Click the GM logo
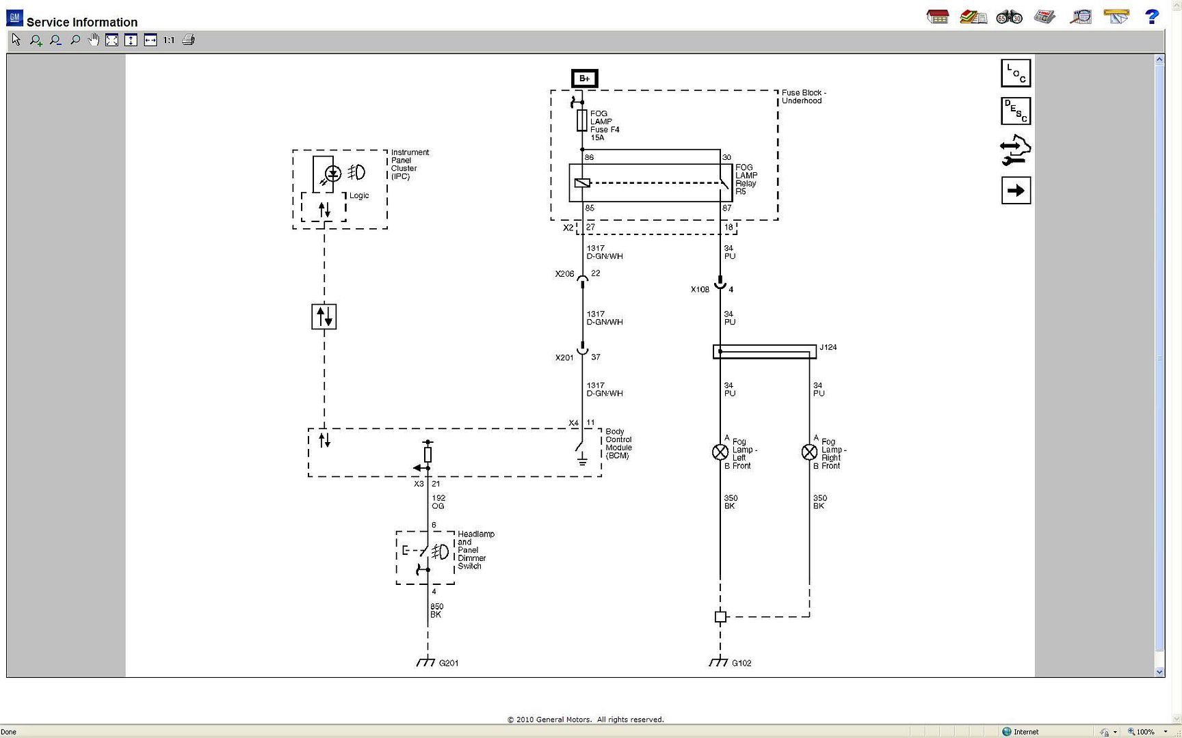The width and height of the screenshot is (1182, 738). tap(14, 18)
